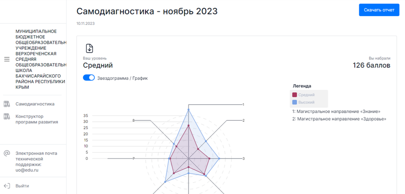This screenshot has width=405, height=194.
Task: Open Самодиагностика in the sidebar
Action: tap(35, 104)
